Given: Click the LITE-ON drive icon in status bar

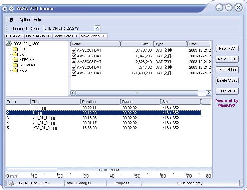Looking at the screenshot, I should click(11, 183).
